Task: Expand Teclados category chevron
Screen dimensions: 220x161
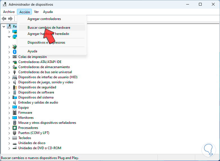Action: (x=9, y=138)
